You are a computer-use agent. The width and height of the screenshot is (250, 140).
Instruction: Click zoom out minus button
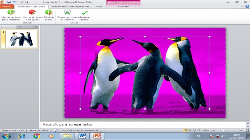212,130
